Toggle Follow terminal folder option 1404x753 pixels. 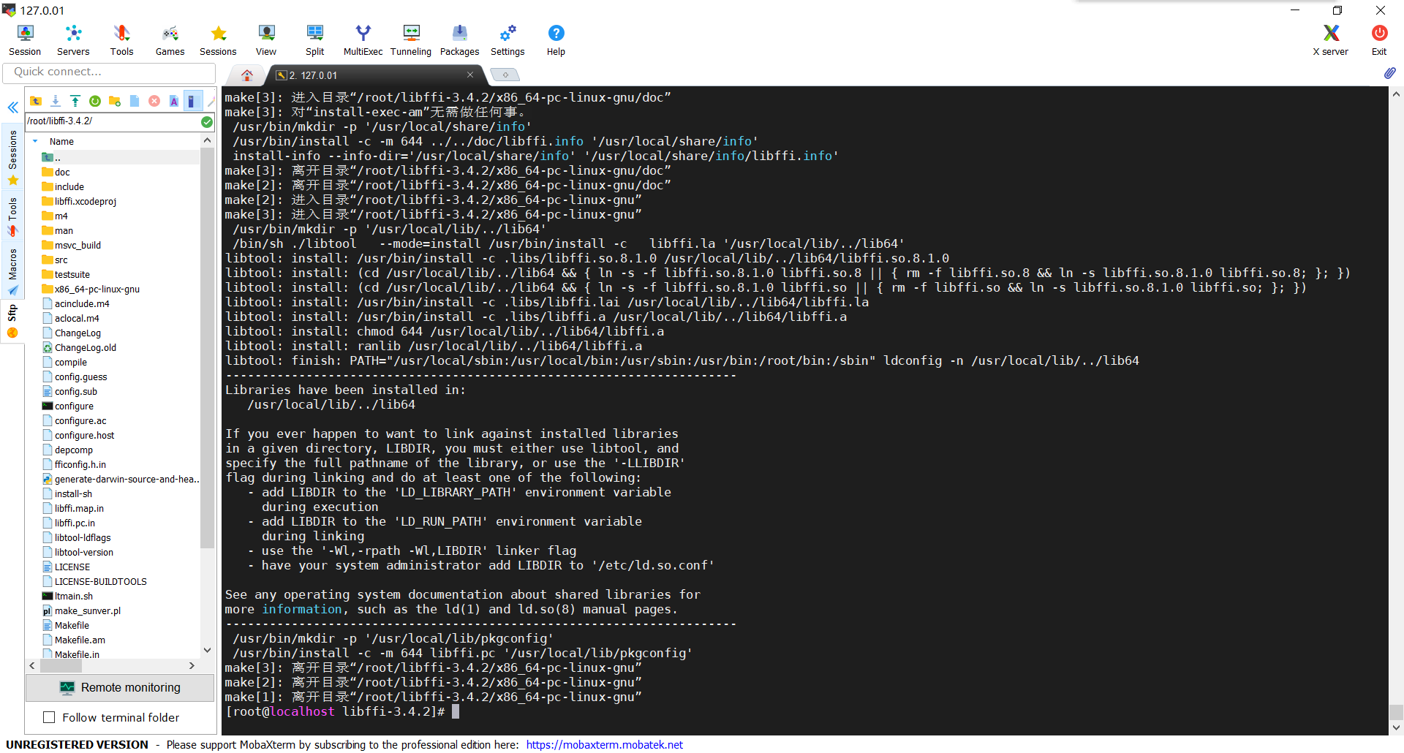49,717
